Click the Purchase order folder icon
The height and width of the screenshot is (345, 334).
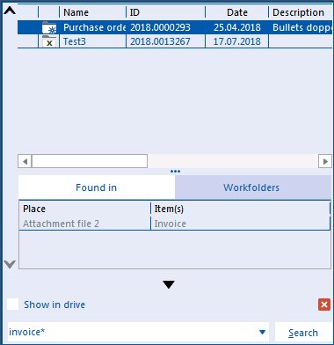(49, 27)
